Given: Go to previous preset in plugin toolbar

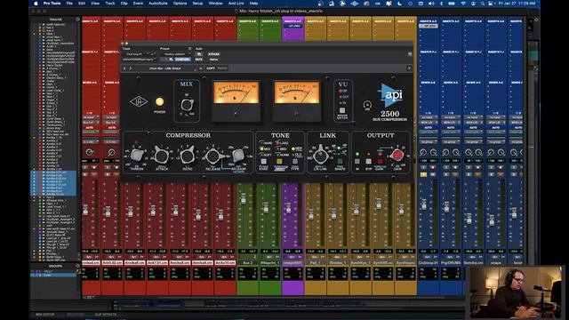Looking at the screenshot, I should 124,68.
